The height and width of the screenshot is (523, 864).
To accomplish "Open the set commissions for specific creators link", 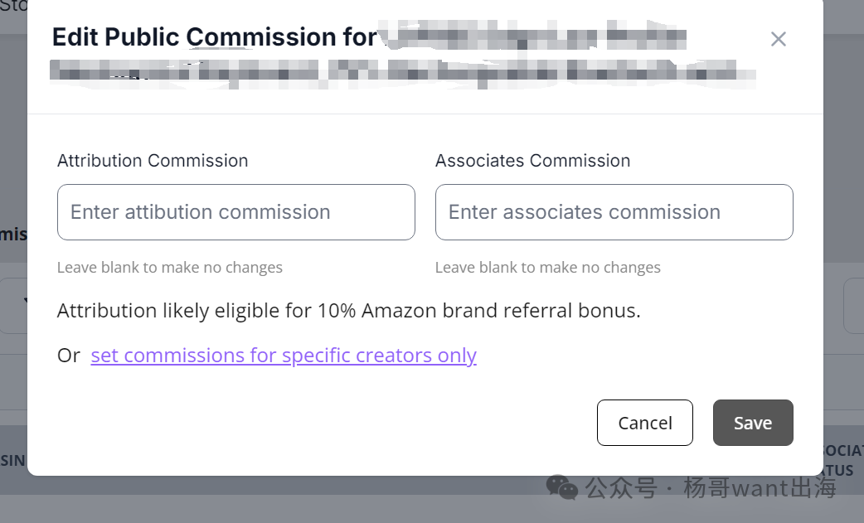I will click(x=284, y=356).
